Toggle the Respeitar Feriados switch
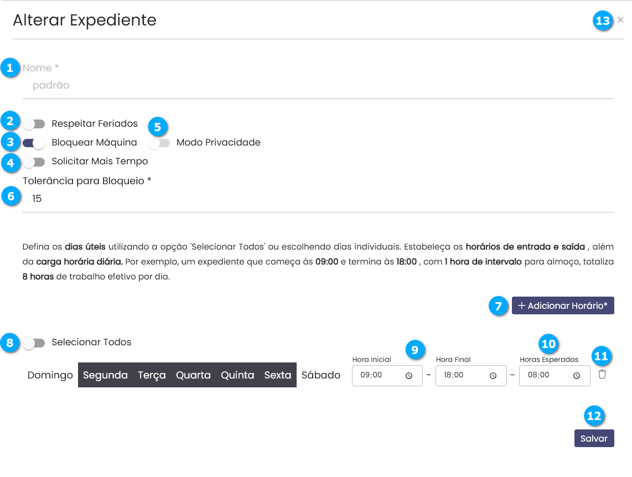This screenshot has width=632, height=477. [x=34, y=124]
